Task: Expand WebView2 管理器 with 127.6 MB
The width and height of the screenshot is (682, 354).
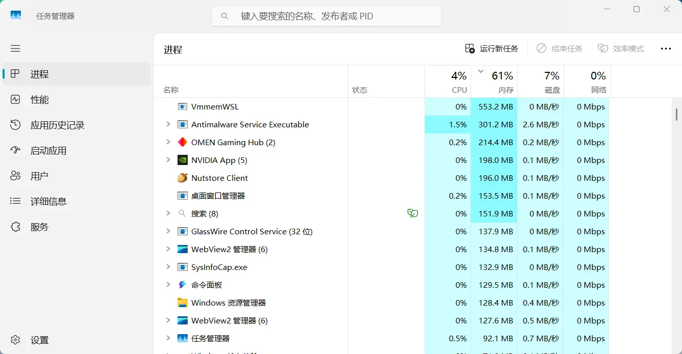Action: tap(168, 320)
